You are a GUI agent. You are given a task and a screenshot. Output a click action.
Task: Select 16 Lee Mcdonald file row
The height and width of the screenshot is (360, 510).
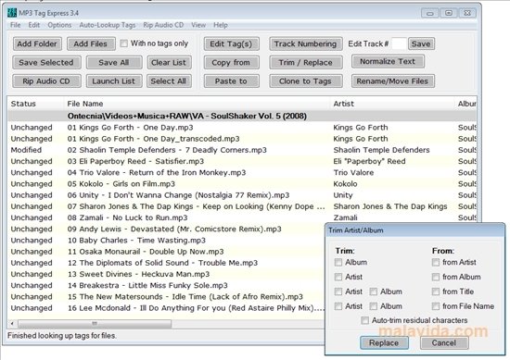[x=167, y=308]
